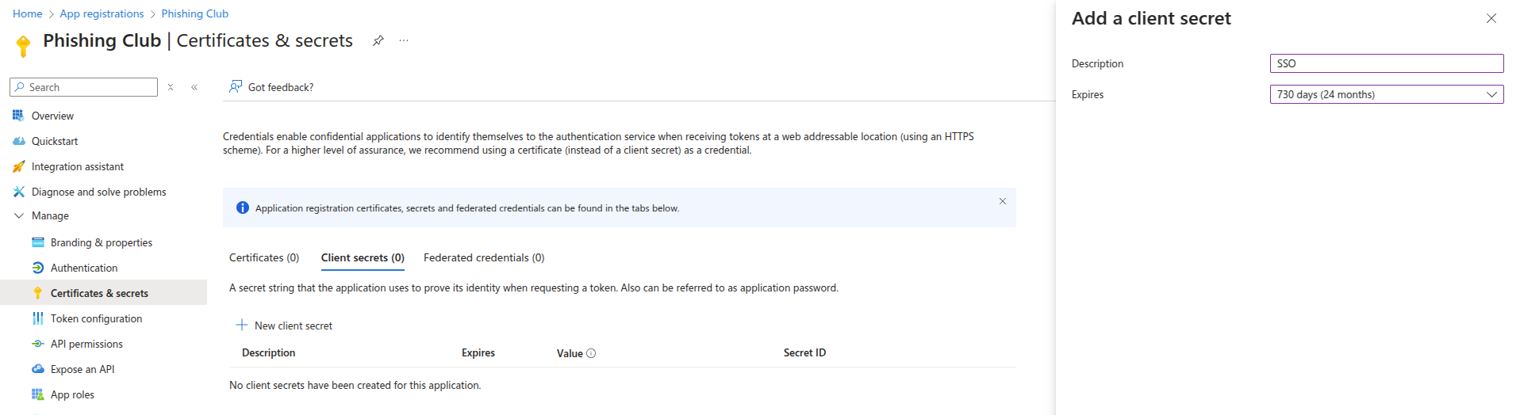Click the Got feedback person icon
The image size is (1520, 415).
click(x=236, y=86)
